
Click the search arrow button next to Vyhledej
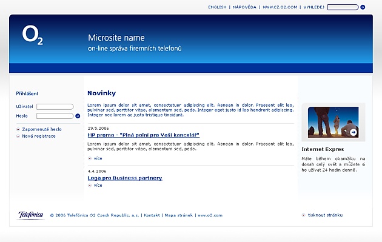pos(363,7)
